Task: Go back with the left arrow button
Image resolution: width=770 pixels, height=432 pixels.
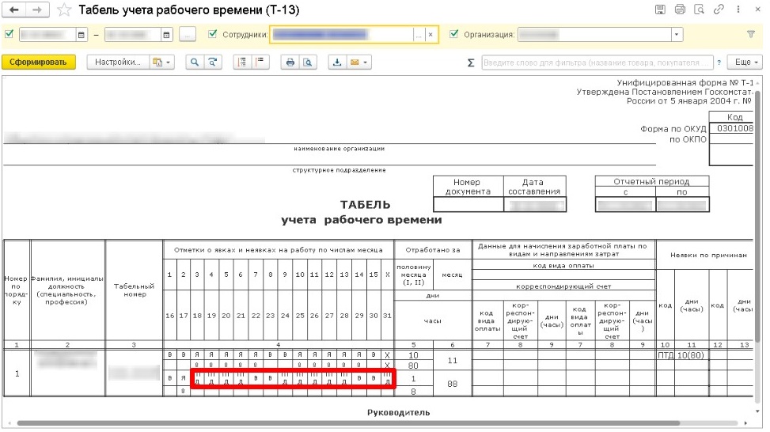Action: (x=14, y=9)
